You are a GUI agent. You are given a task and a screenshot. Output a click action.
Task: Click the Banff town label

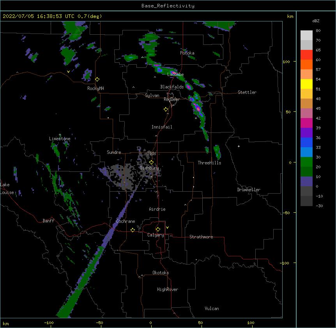pos(48,221)
